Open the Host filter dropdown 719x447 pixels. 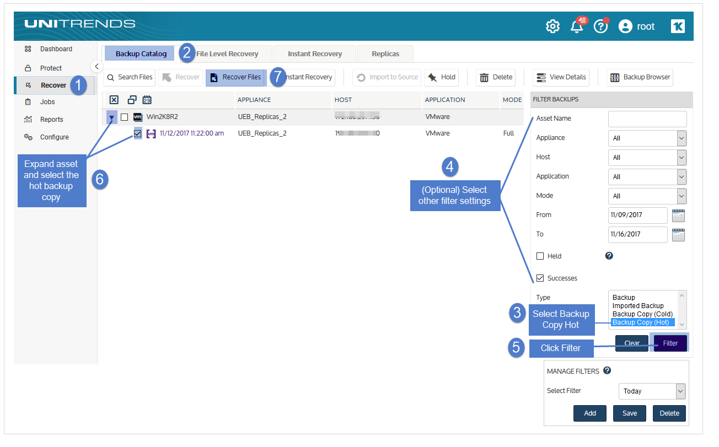coord(647,157)
